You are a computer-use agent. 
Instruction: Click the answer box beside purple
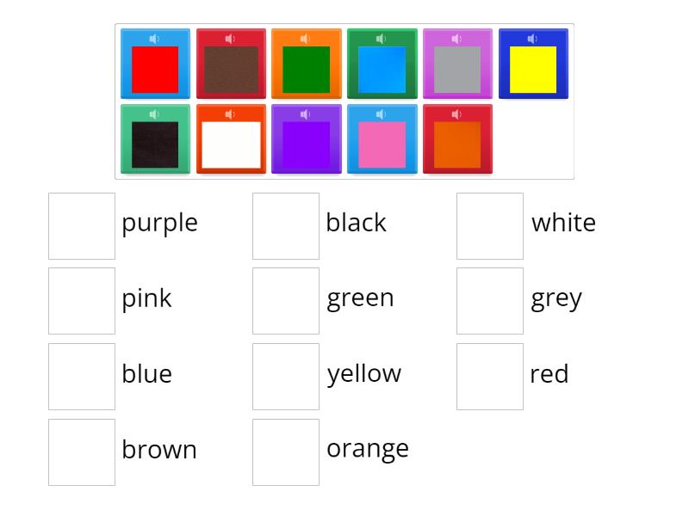[82, 225]
